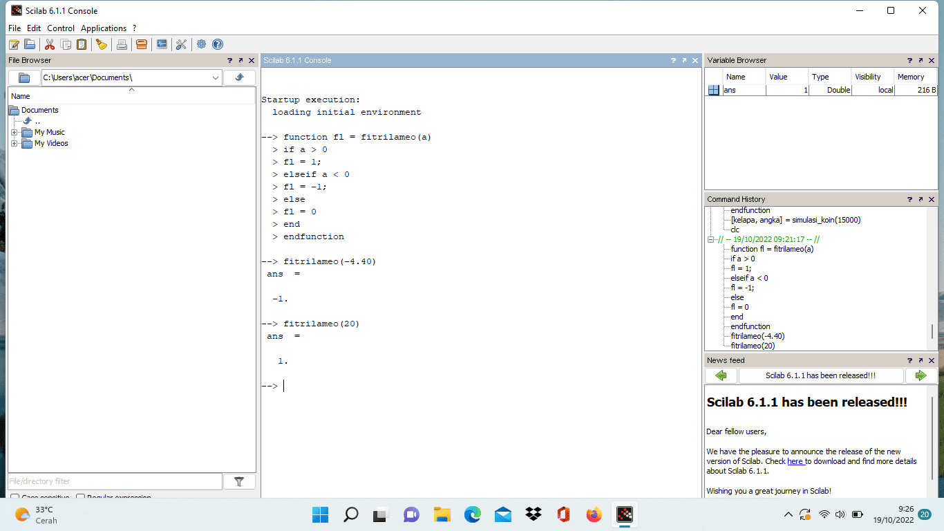The height and width of the screenshot is (531, 944).
Task: Close the File Browser panel
Action: point(252,61)
